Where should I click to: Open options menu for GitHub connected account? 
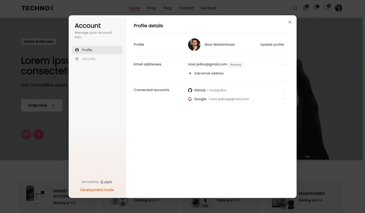coord(284,90)
